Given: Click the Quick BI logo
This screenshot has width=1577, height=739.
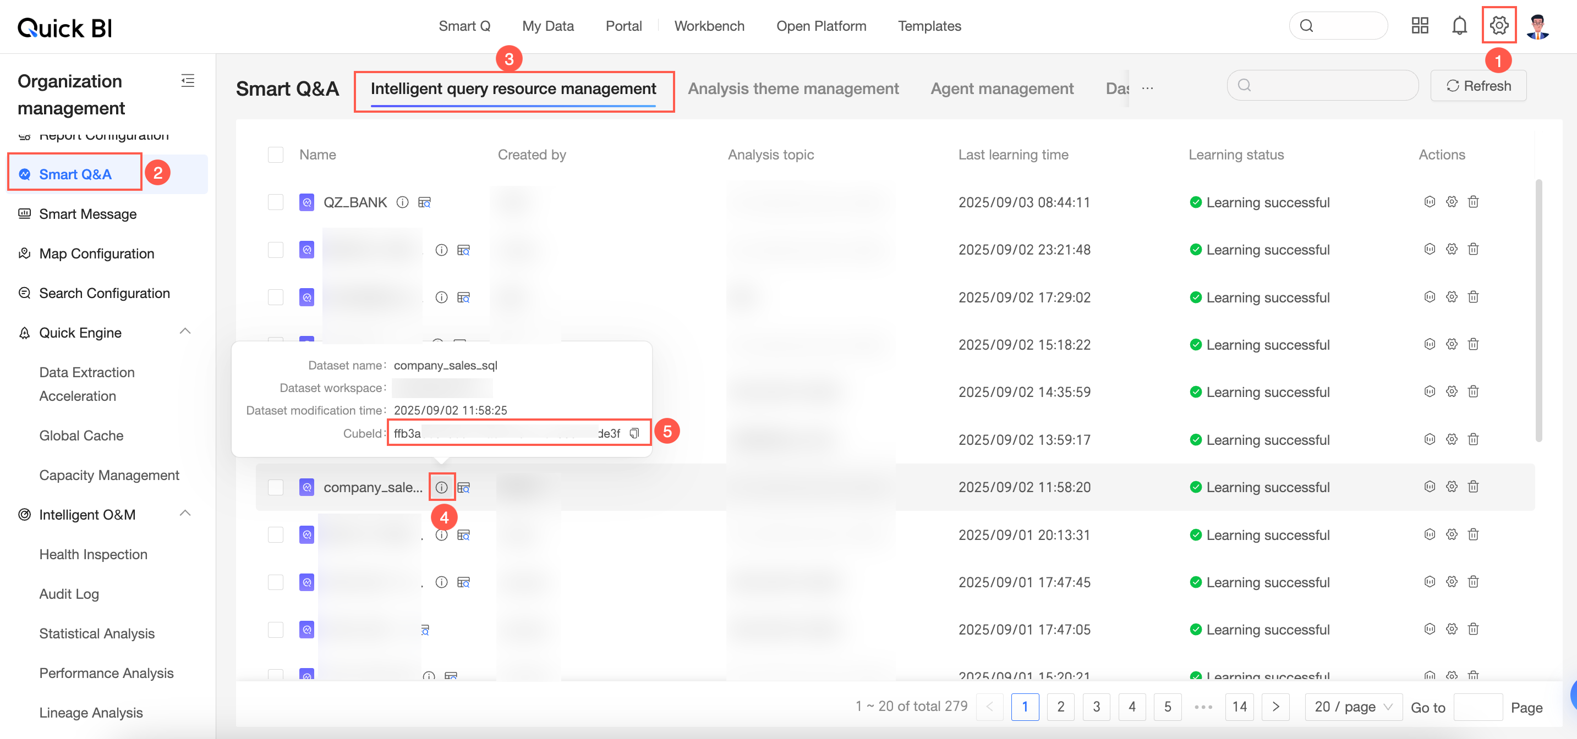Looking at the screenshot, I should point(65,27).
